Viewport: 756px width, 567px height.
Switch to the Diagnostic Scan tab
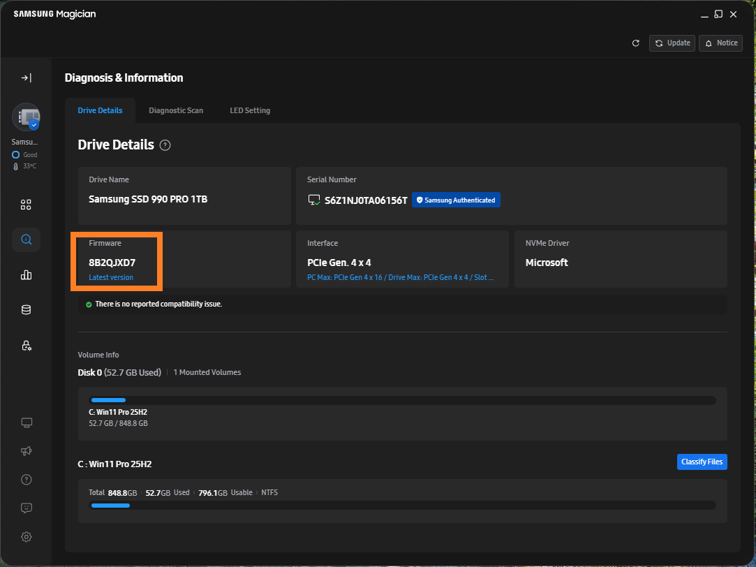tap(176, 110)
